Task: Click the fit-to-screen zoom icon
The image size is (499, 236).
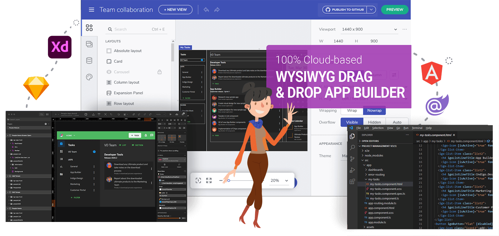Action: [x=198, y=180]
